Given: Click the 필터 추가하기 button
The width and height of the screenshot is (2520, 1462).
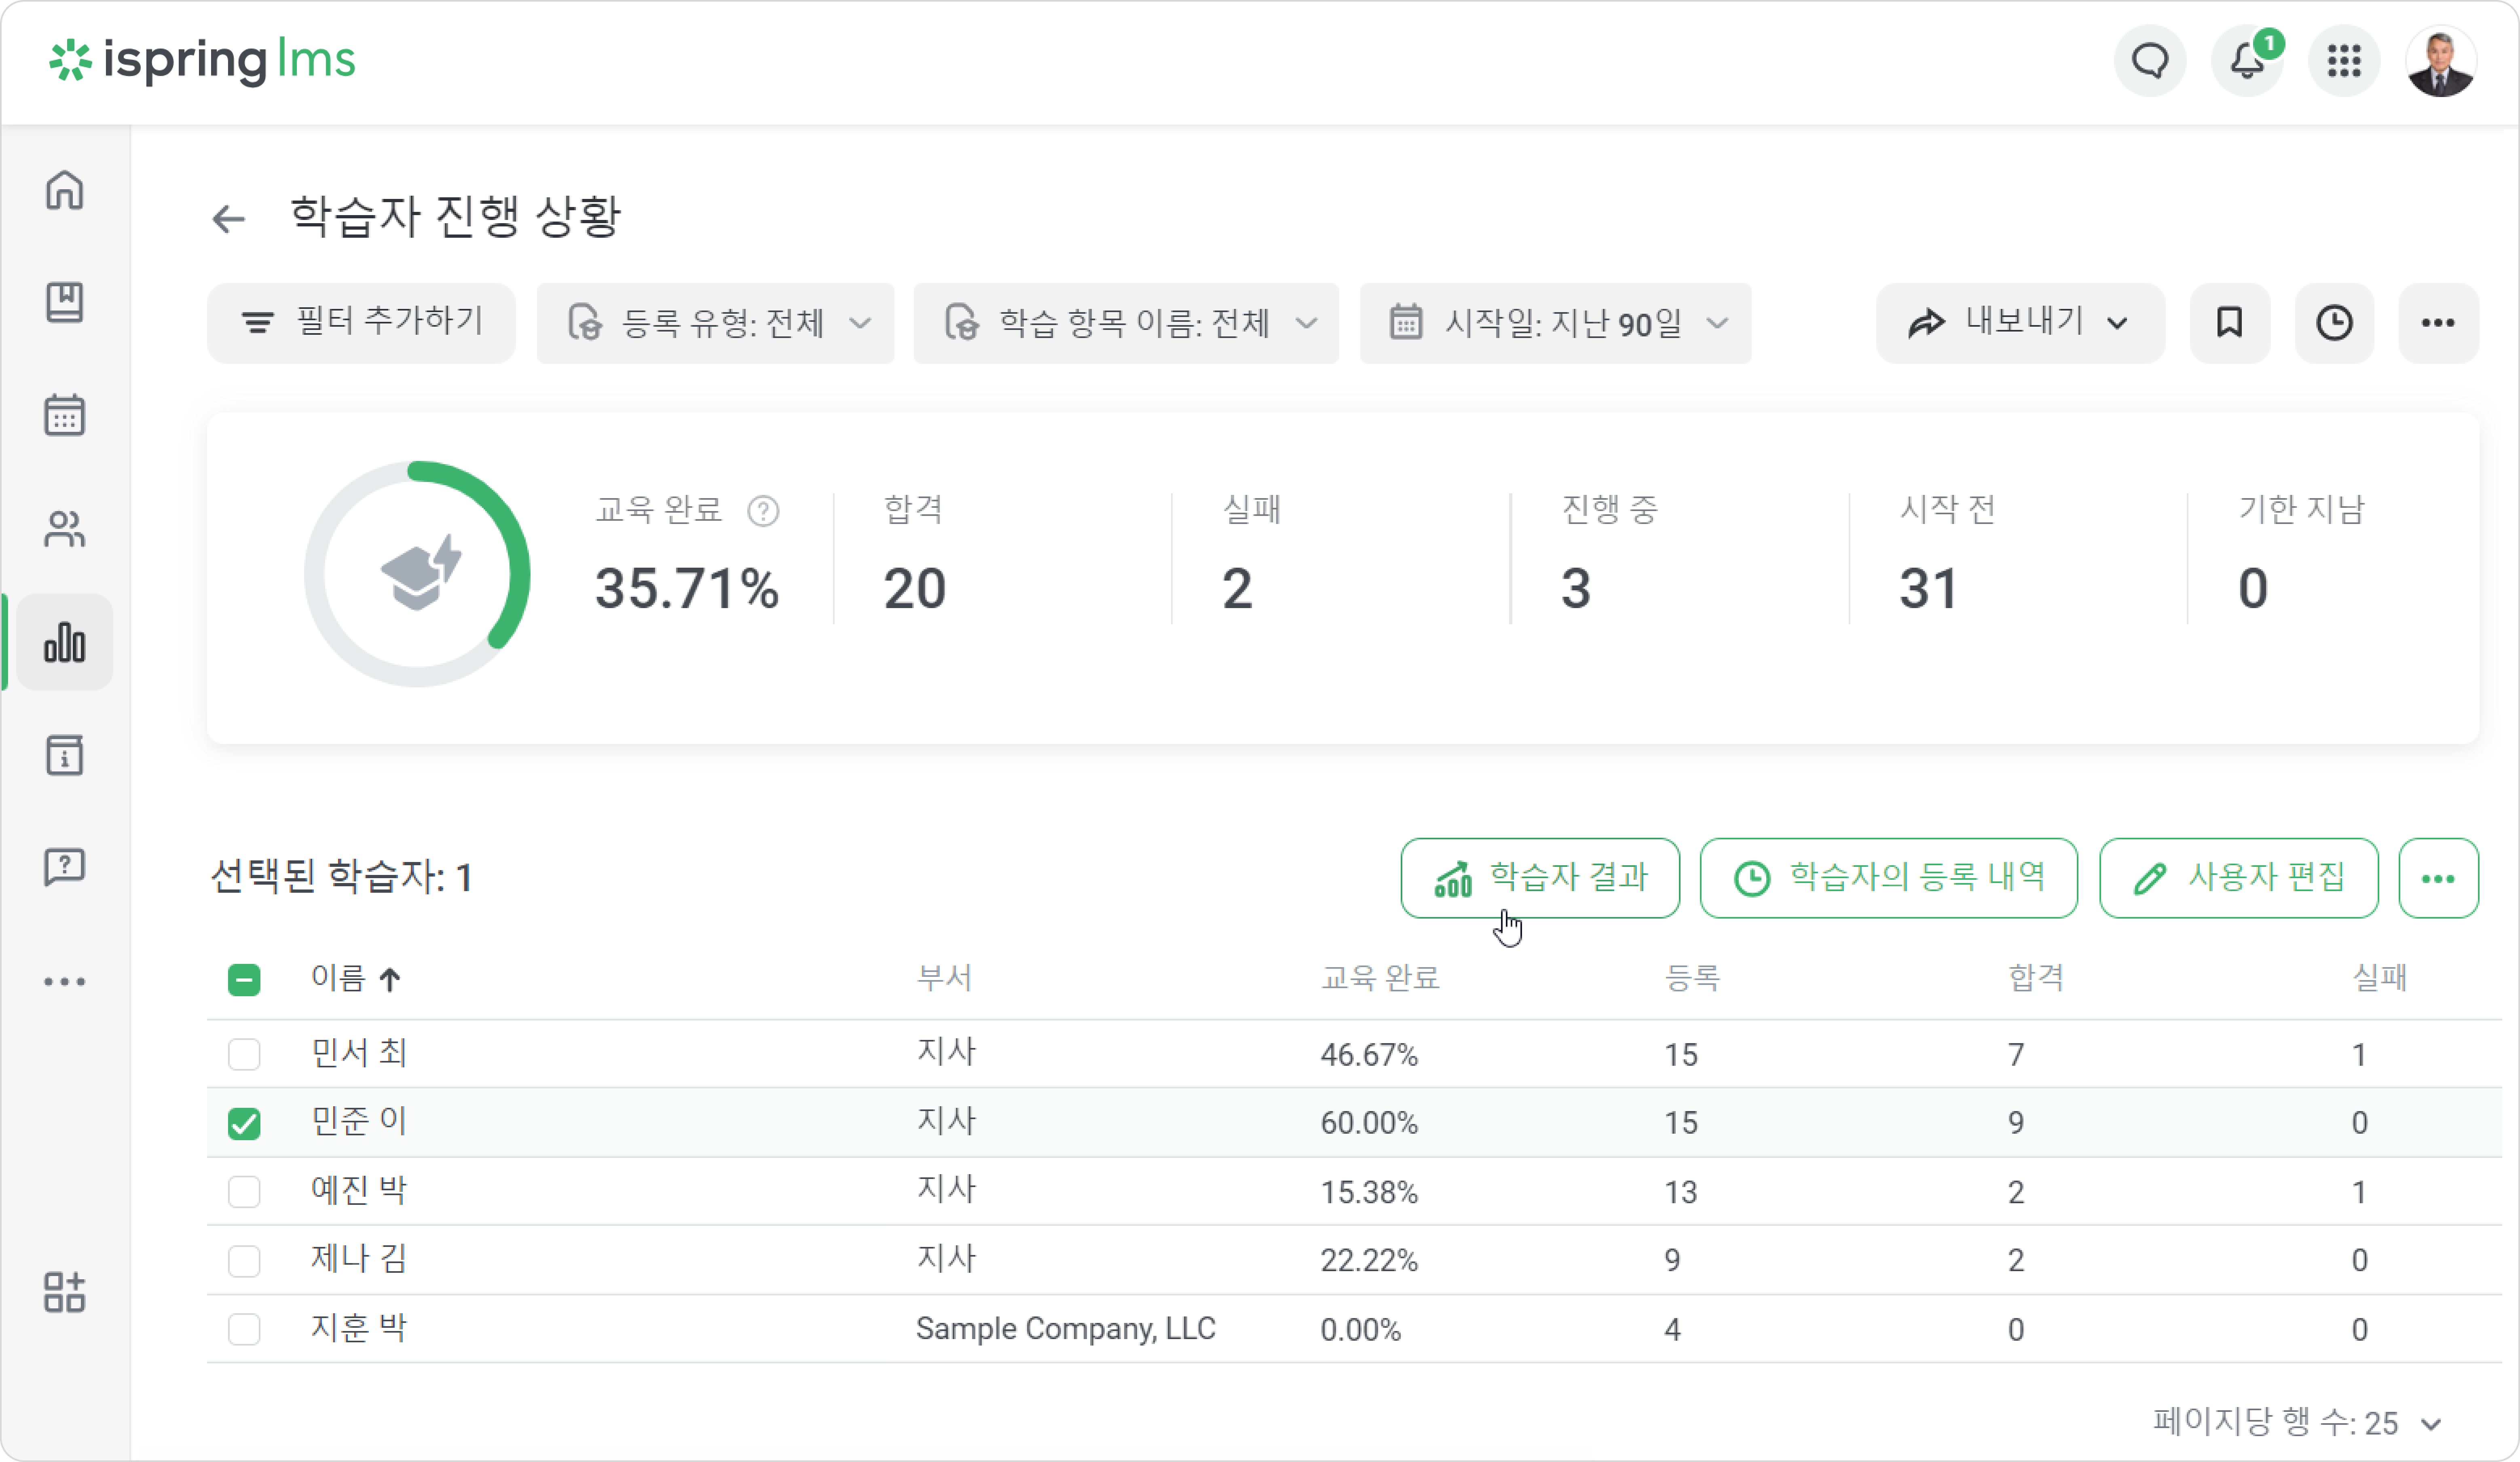Looking at the screenshot, I should point(362,323).
